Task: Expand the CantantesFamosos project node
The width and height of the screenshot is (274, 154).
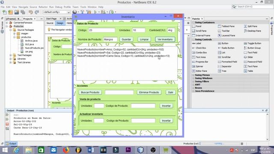Action: [x=7, y=23]
